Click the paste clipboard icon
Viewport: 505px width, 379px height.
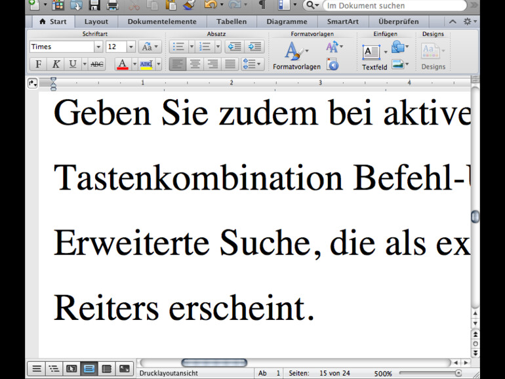(171, 5)
